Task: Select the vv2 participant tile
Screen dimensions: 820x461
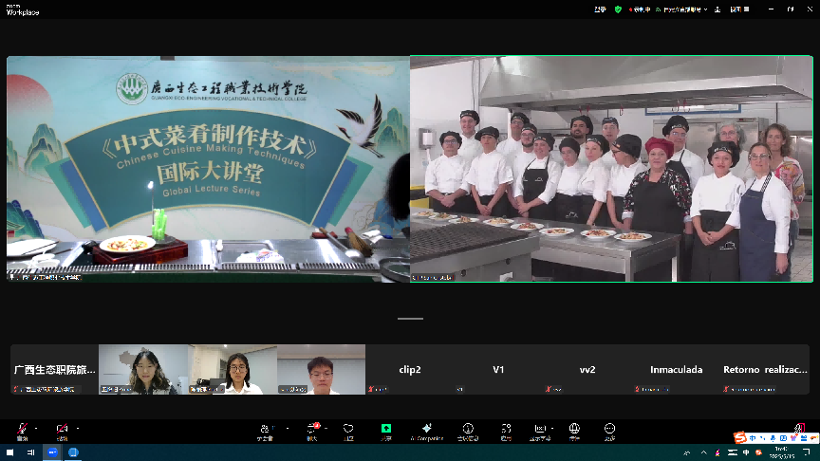Action: point(587,369)
